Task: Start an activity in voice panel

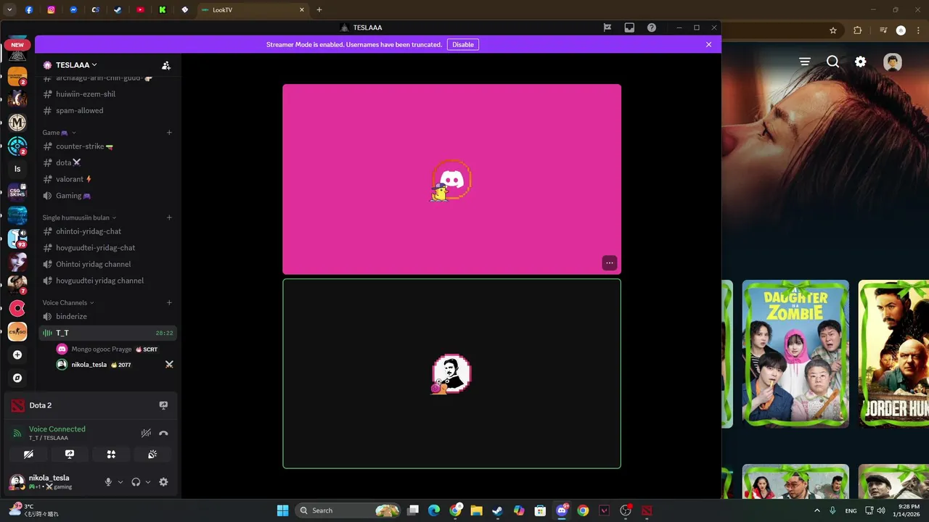Action: 111,454
